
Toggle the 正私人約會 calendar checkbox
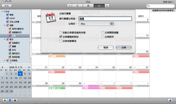(x=7, y=22)
